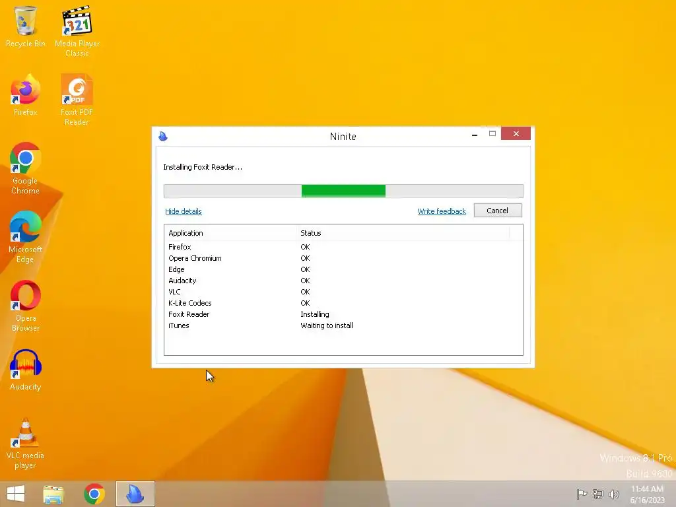The height and width of the screenshot is (507, 676).
Task: Open the Write feedback link
Action: (442, 211)
